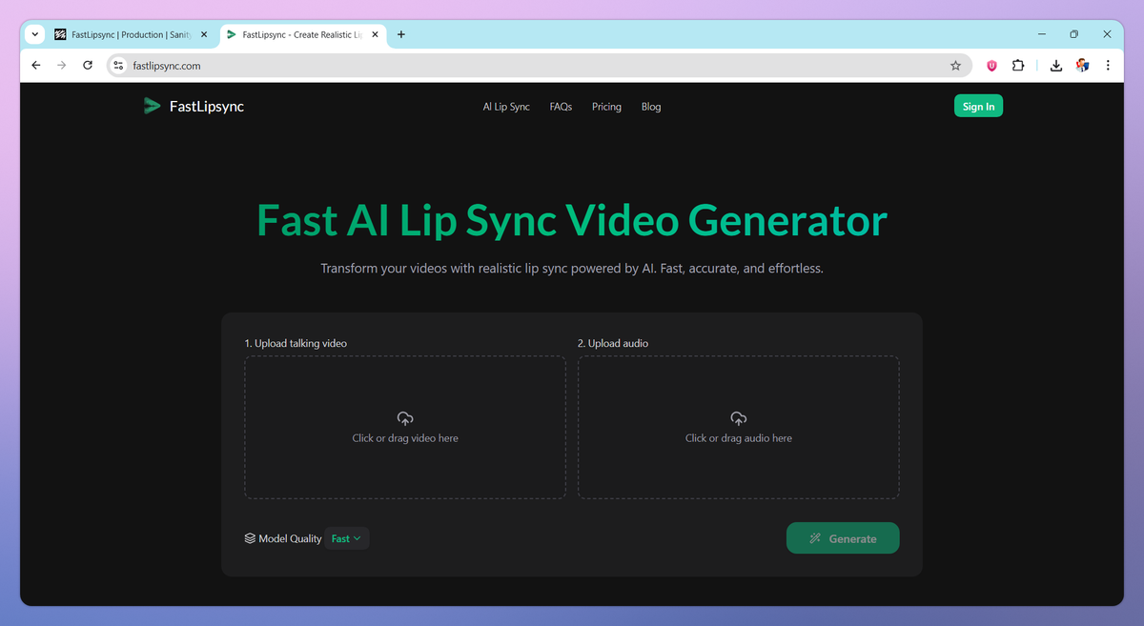Viewport: 1144px width, 626px height.
Task: Click the "Fast AI Lip Sync Video Generator" heading
Action: [x=572, y=220]
